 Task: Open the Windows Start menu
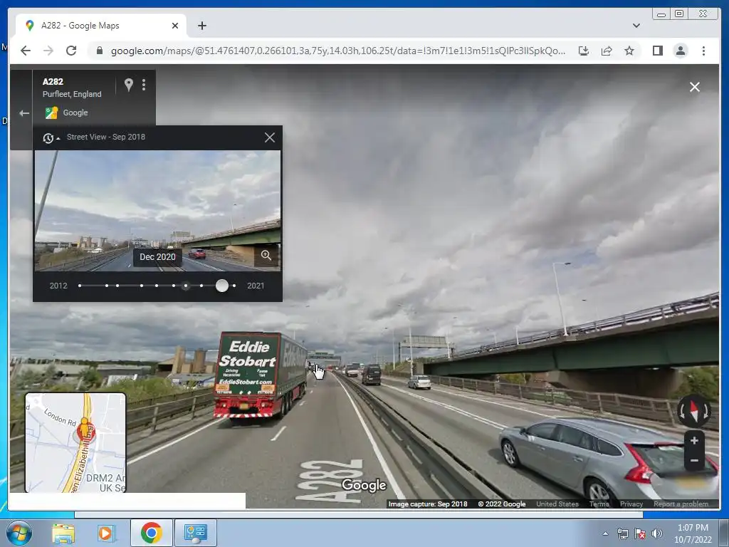click(19, 533)
